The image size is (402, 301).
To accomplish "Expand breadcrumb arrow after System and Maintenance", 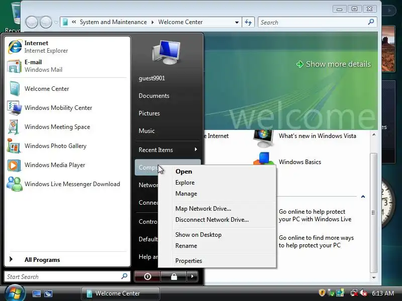I will point(153,22).
